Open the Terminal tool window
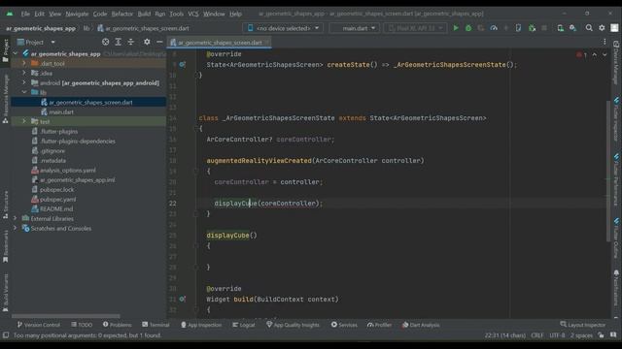The width and height of the screenshot is (622, 349). pos(155,325)
